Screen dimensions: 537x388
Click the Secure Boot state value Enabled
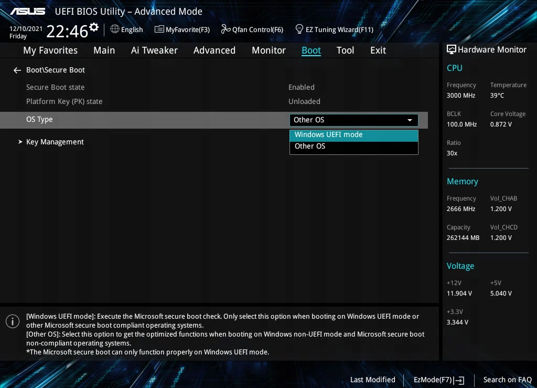302,87
